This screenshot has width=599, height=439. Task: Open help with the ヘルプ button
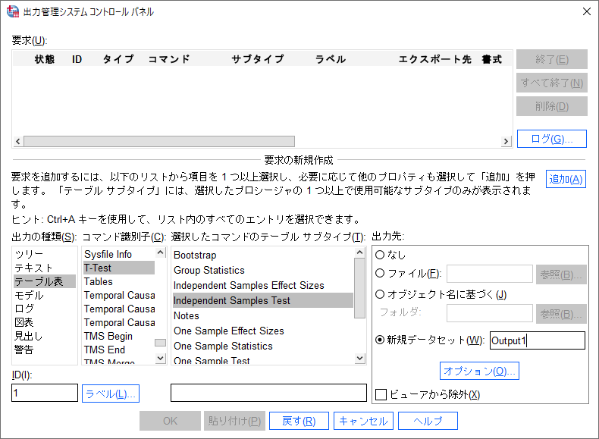click(428, 421)
